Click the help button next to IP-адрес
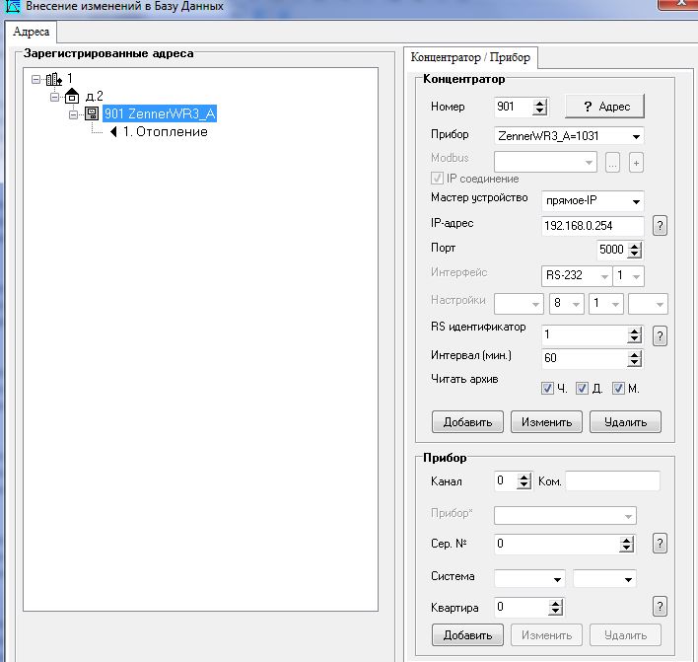The image size is (698, 662). [x=660, y=226]
